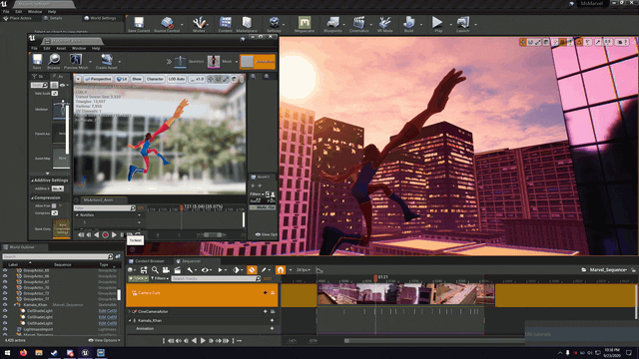Open Megascans plugin button

tap(304, 24)
